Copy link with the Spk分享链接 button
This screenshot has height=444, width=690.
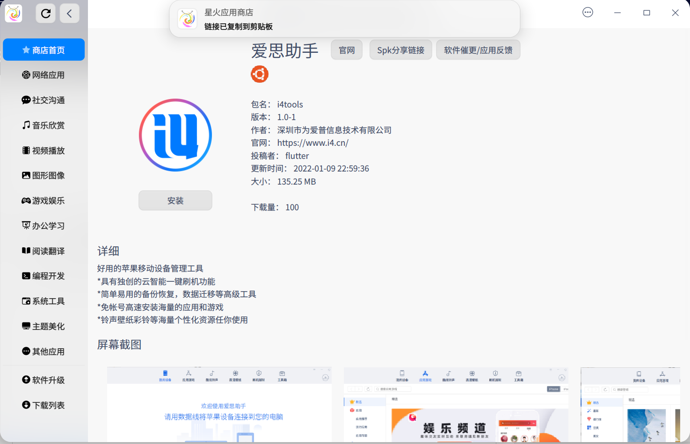pyautogui.click(x=400, y=50)
